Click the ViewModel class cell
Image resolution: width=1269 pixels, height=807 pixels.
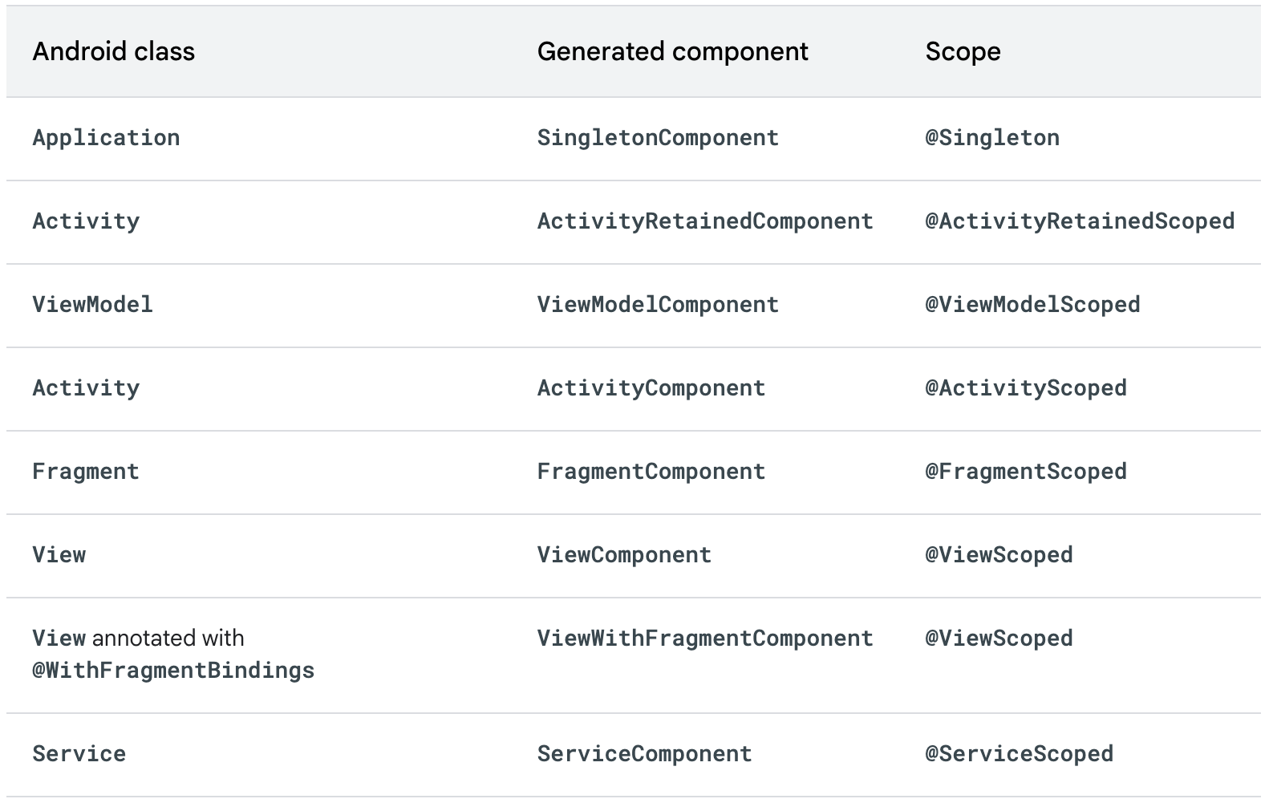pos(92,305)
